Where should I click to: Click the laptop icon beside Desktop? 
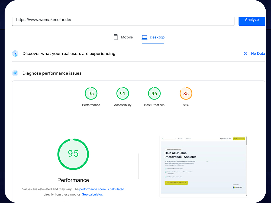pyautogui.click(x=144, y=37)
